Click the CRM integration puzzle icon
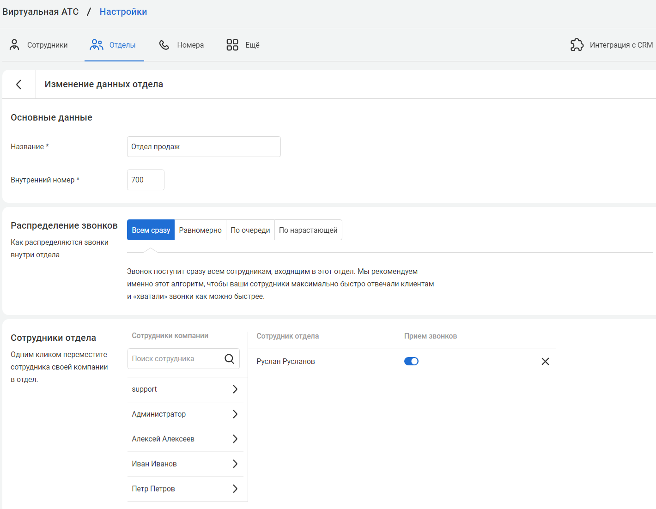 pyautogui.click(x=577, y=45)
